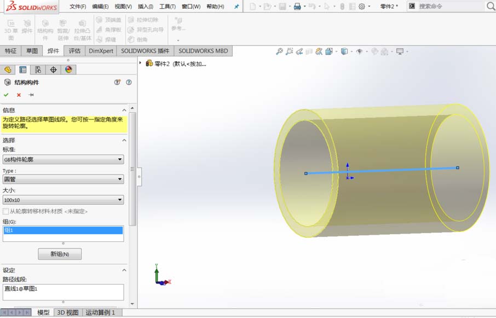Viewport: 496px width, 318px height.
Task: Click the pushpin keep-visible icon
Action: pyautogui.click(x=31, y=95)
